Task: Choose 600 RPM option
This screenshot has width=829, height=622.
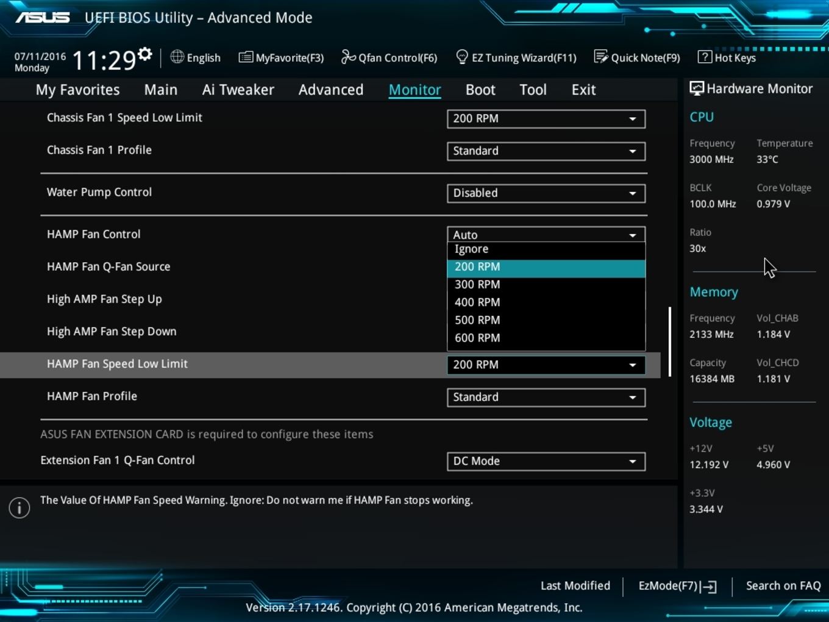Action: coord(546,338)
